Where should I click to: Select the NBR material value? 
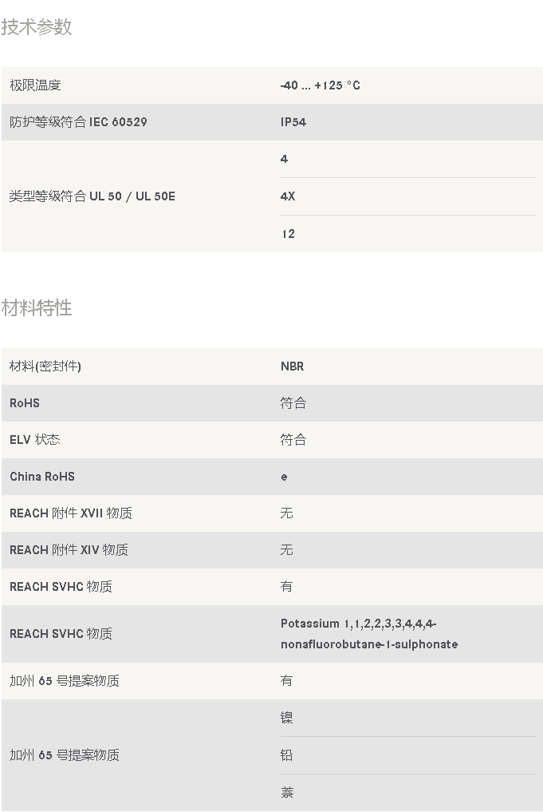click(x=292, y=366)
